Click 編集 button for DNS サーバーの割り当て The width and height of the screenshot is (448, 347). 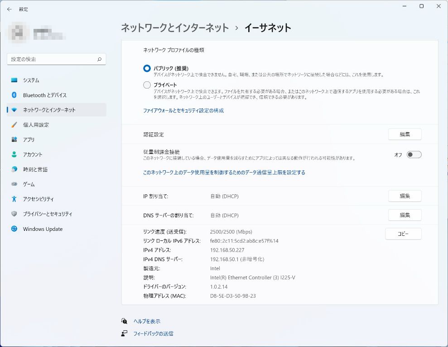coord(405,215)
